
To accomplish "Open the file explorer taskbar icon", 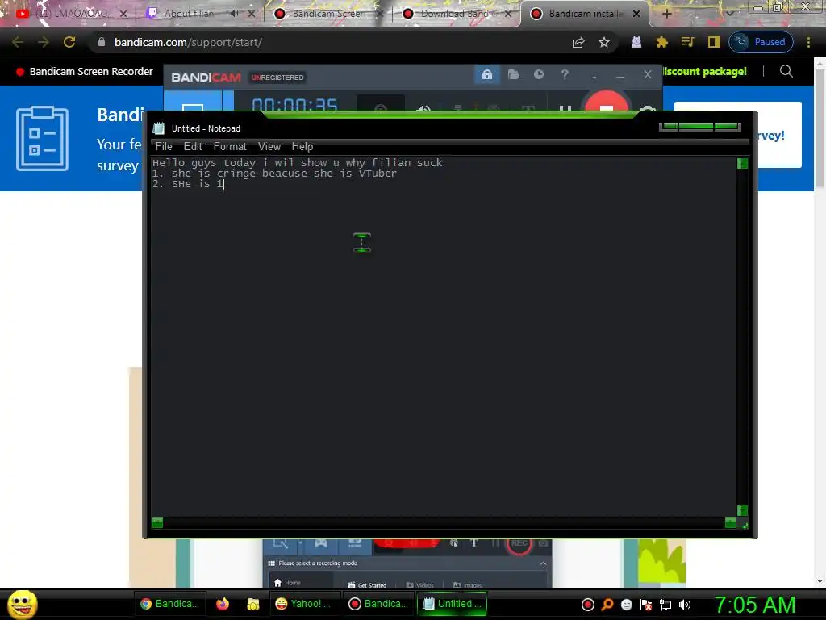I will (252, 604).
